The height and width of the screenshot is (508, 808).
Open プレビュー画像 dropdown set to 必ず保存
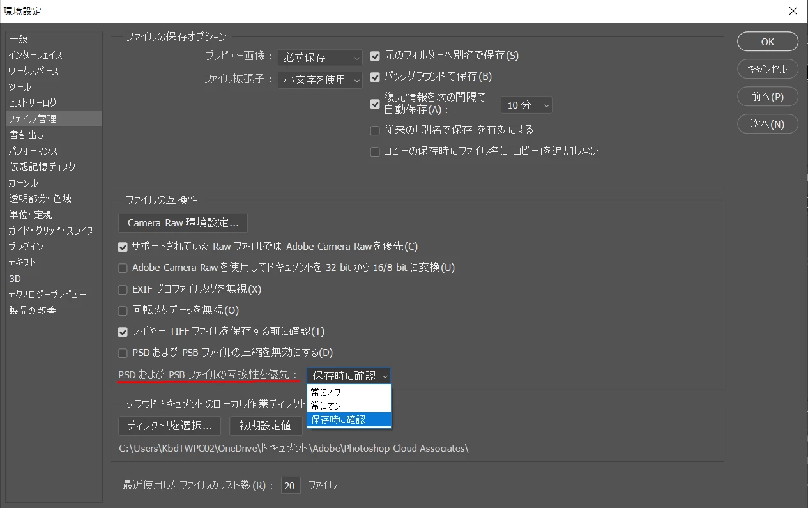coord(320,58)
